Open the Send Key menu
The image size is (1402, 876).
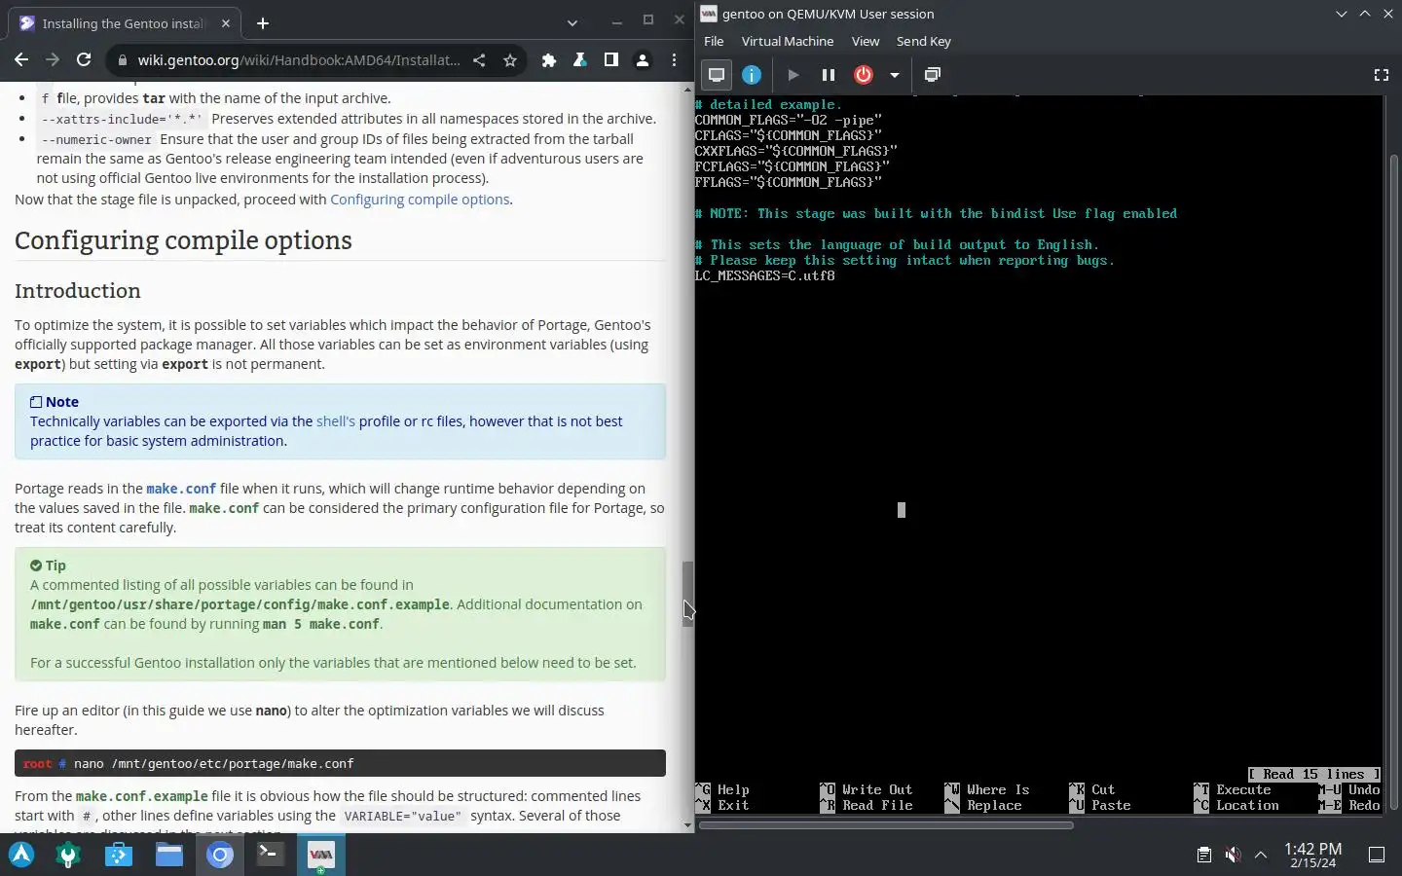(923, 41)
